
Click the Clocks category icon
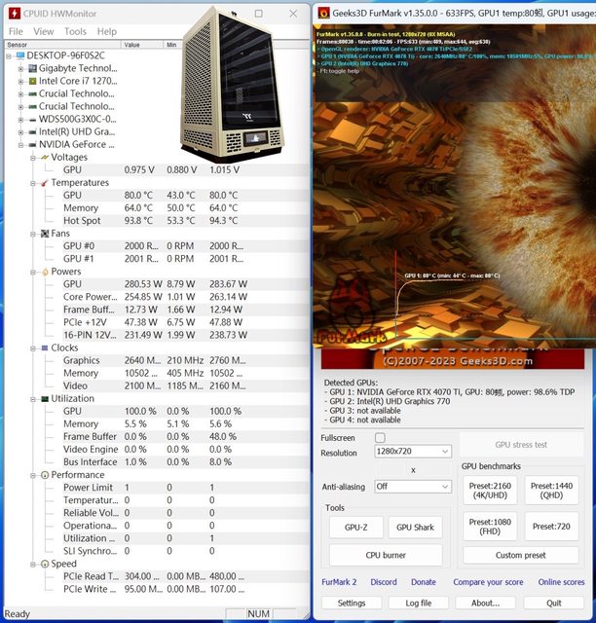pos(44,348)
